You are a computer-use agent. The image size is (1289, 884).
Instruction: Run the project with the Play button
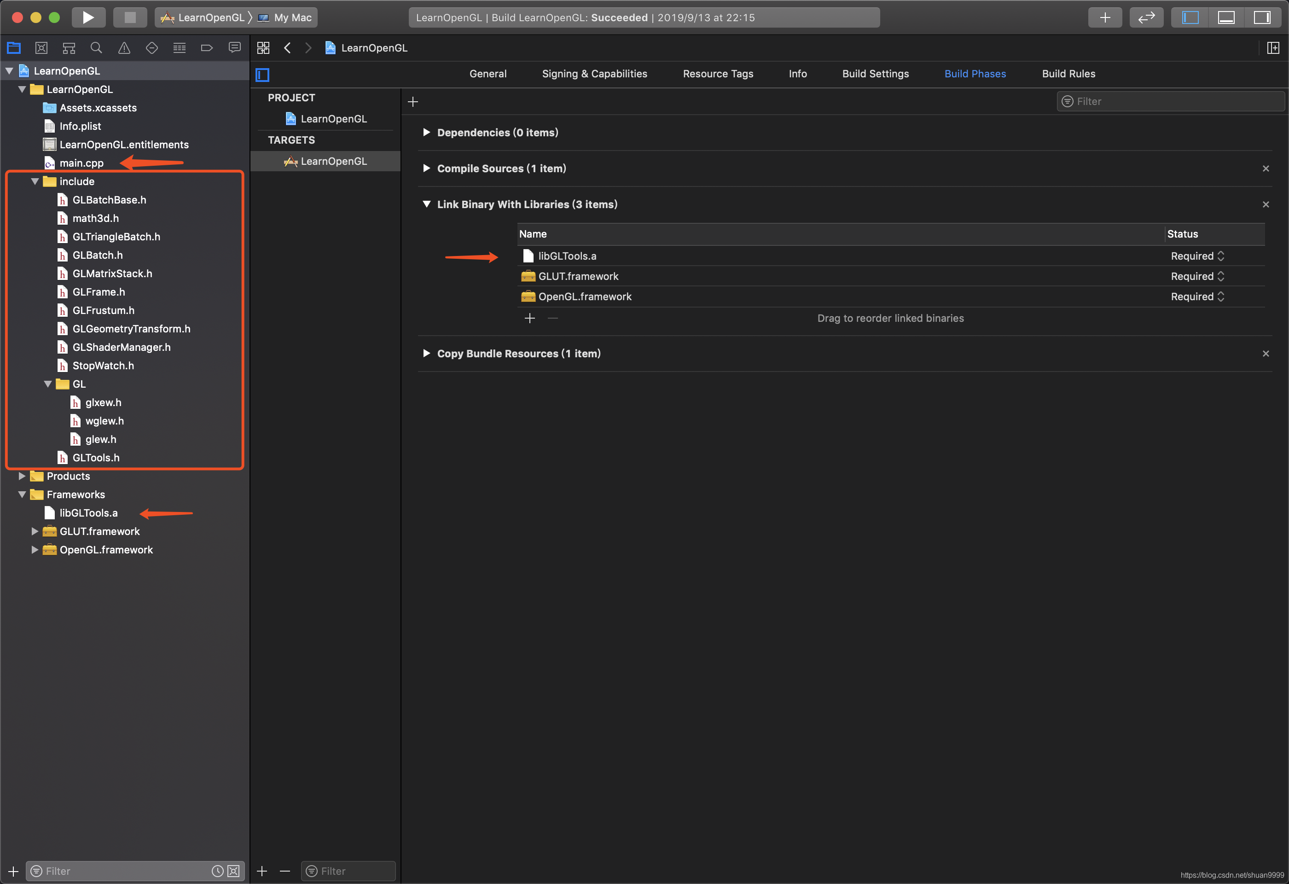click(x=88, y=17)
